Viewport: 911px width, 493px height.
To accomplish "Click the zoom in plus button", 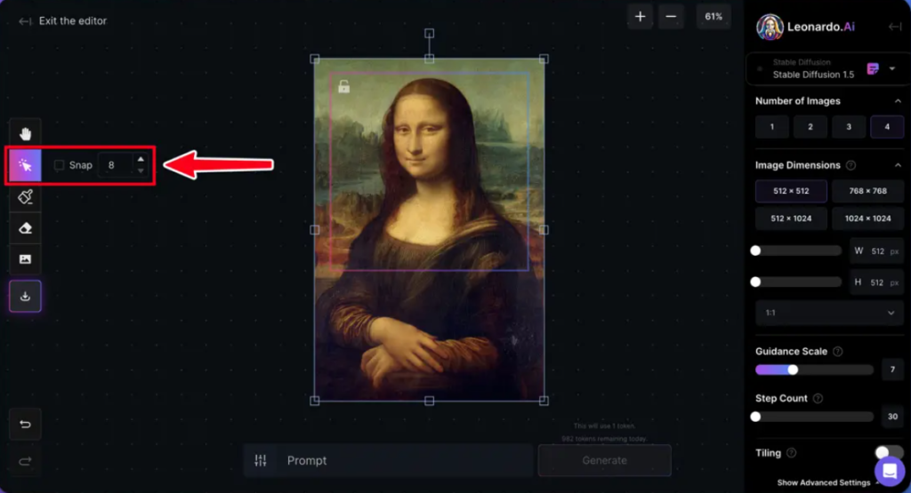I will (x=640, y=17).
